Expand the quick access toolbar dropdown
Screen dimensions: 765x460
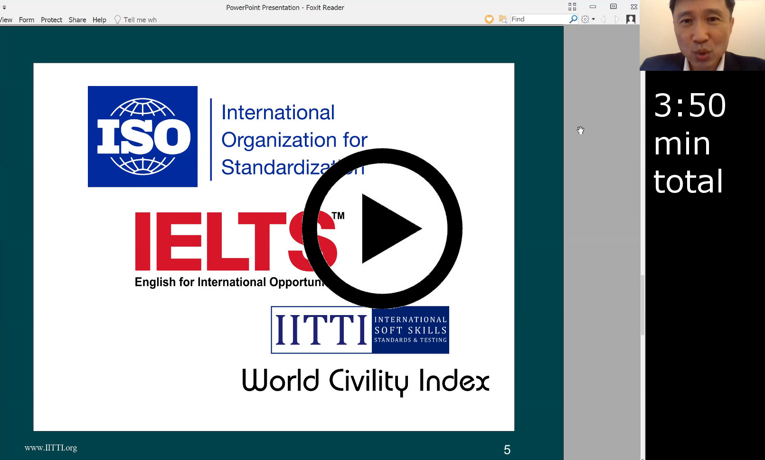[4, 8]
